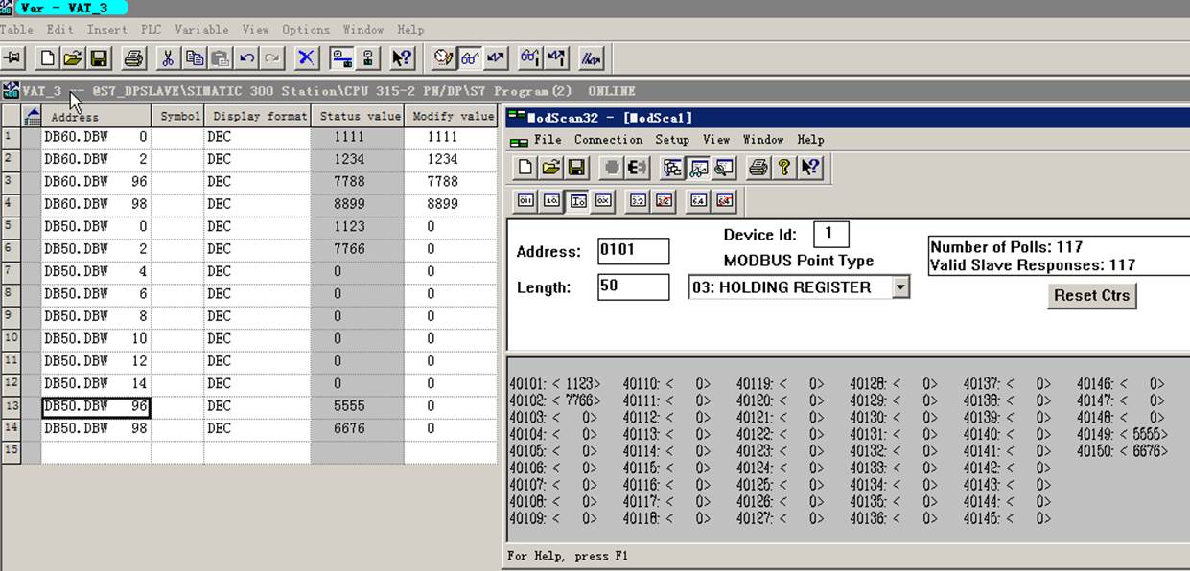The width and height of the screenshot is (1190, 571).
Task: Open the PLC menu
Action: click(x=152, y=30)
